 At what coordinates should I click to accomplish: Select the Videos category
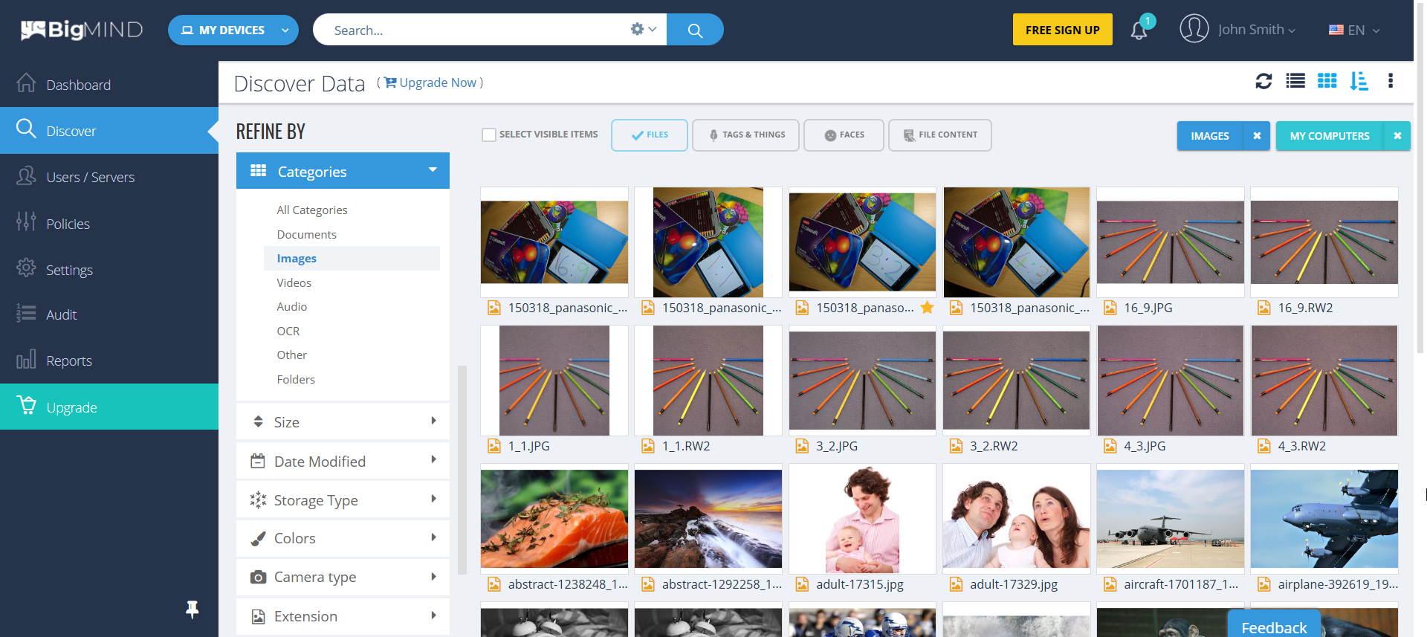pos(294,282)
